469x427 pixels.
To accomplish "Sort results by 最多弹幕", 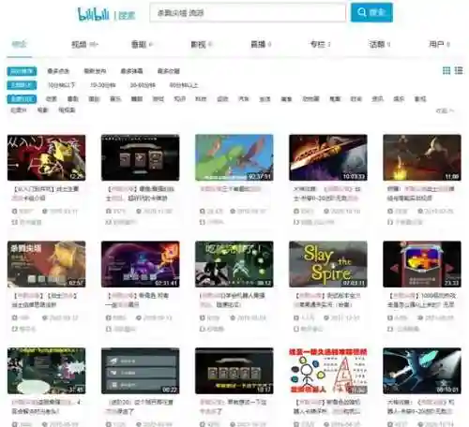I will click(131, 71).
